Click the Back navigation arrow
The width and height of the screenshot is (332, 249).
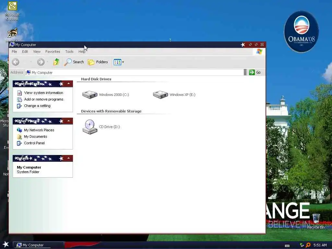coord(16,62)
